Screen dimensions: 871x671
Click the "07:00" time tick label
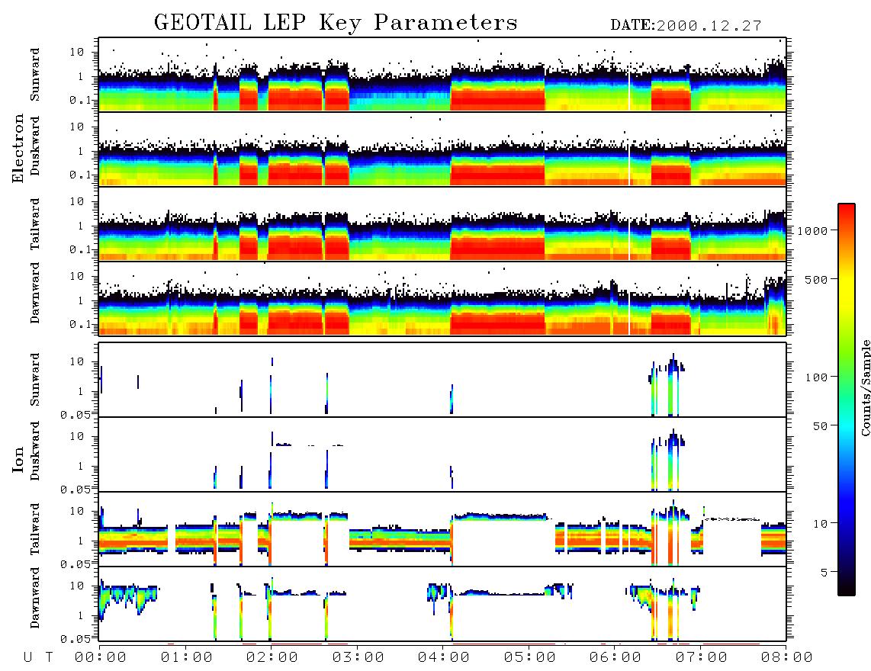(701, 657)
